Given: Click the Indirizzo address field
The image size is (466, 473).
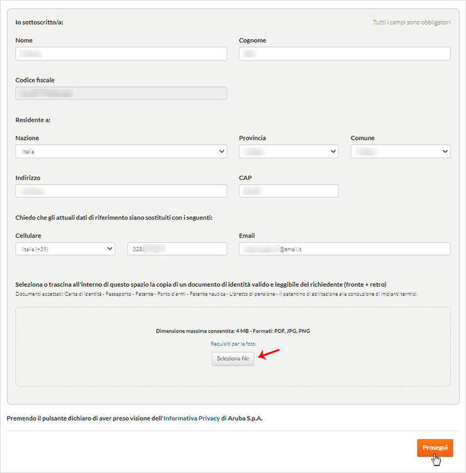Looking at the screenshot, I should tap(121, 191).
